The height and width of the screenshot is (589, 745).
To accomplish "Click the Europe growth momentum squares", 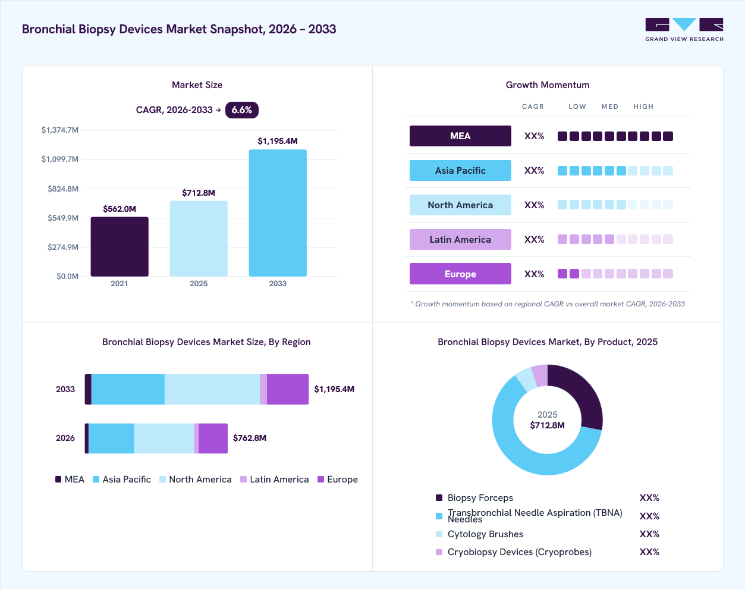I will (x=615, y=274).
